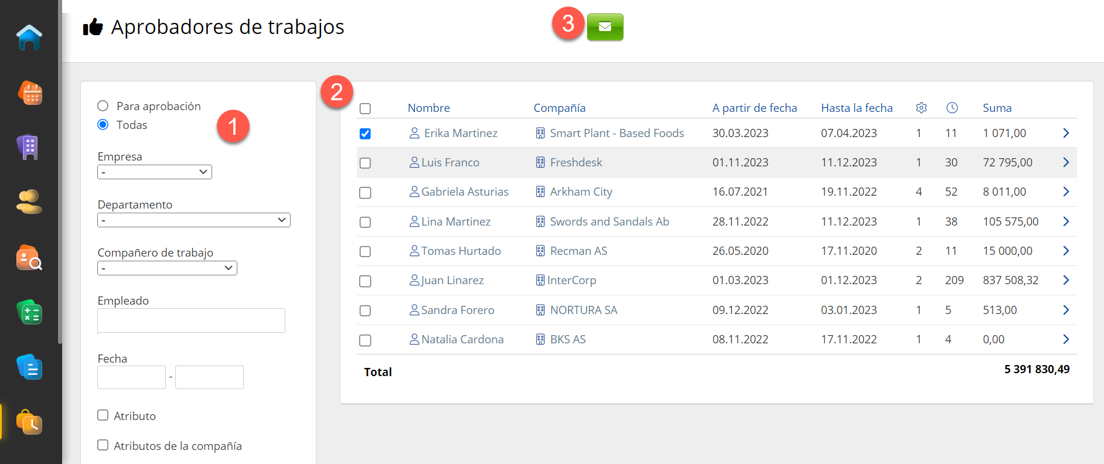This screenshot has width=1104, height=464.
Task: Open the blue document sidebar icon
Action: (29, 367)
